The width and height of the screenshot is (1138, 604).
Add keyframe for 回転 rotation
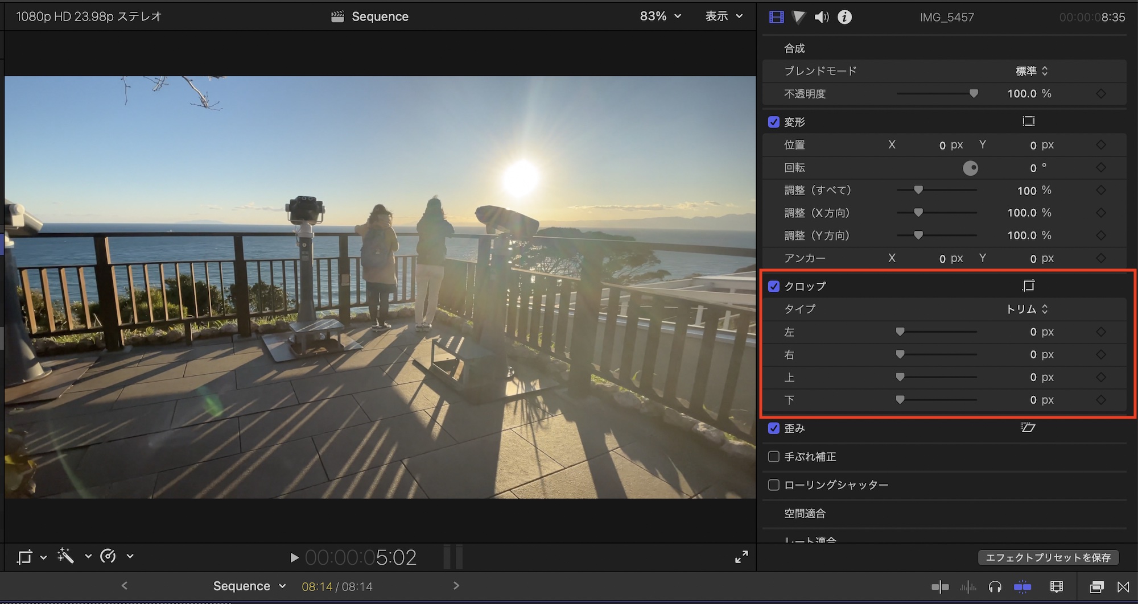pos(1101,168)
